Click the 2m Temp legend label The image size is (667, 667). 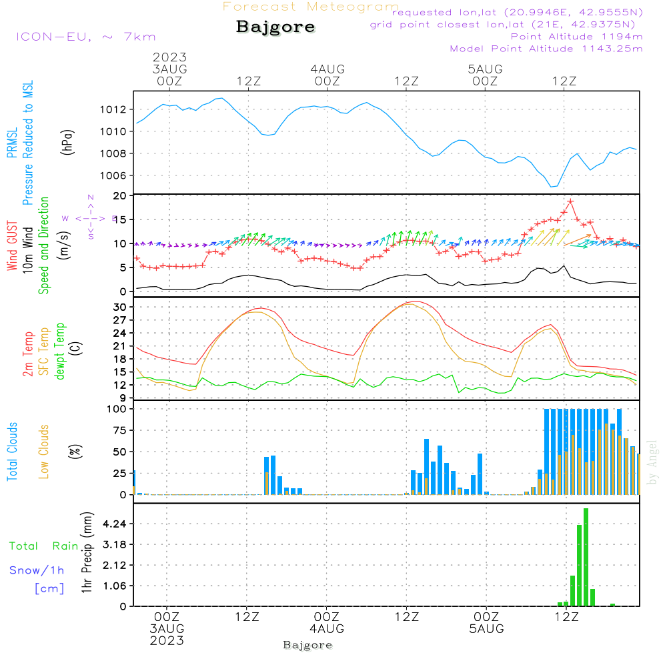(27, 354)
